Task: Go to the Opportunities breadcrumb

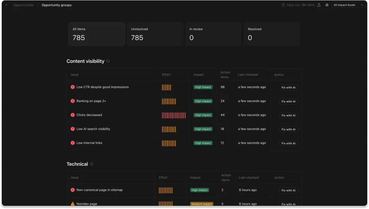Action: 24,5
